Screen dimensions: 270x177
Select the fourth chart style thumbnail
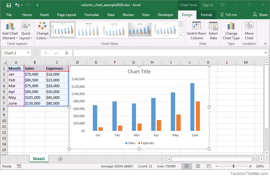coord(140,30)
